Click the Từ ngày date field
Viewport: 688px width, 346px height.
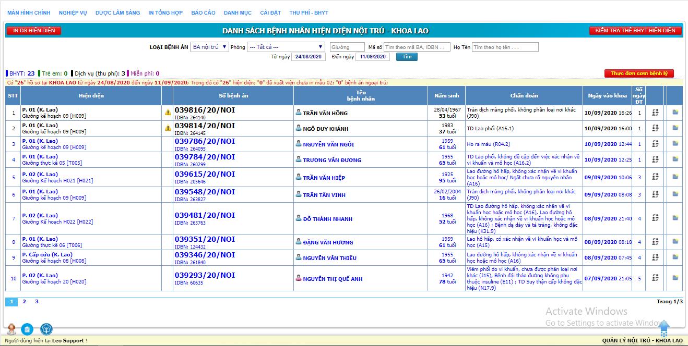click(309, 57)
